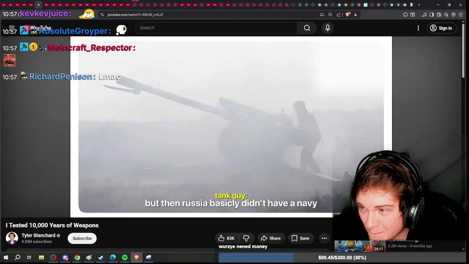Screen dimensions: 469x264
Task: Click the "4.39M subscribers" text
Action: pos(37,242)
